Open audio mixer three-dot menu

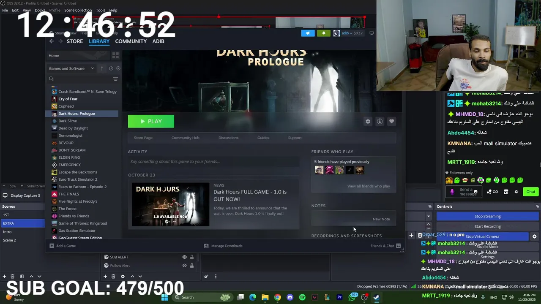[216, 277]
